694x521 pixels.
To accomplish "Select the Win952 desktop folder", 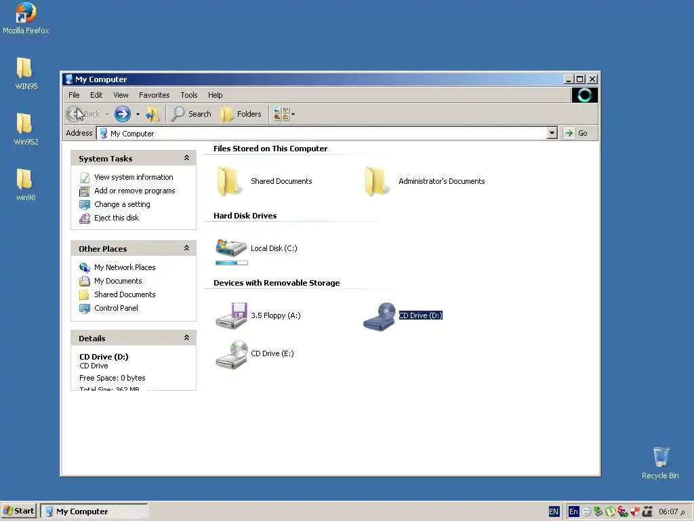I will point(26,130).
